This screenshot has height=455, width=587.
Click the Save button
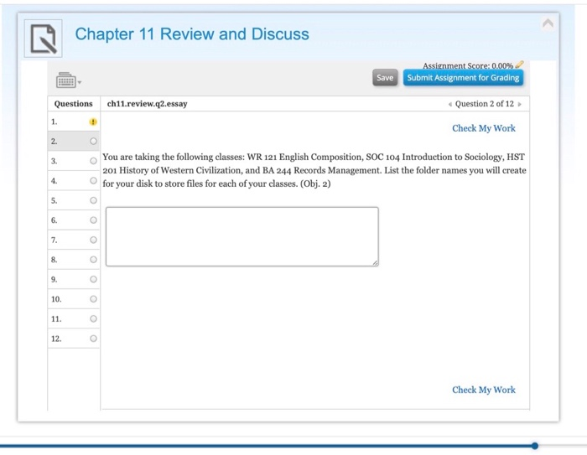[385, 77]
